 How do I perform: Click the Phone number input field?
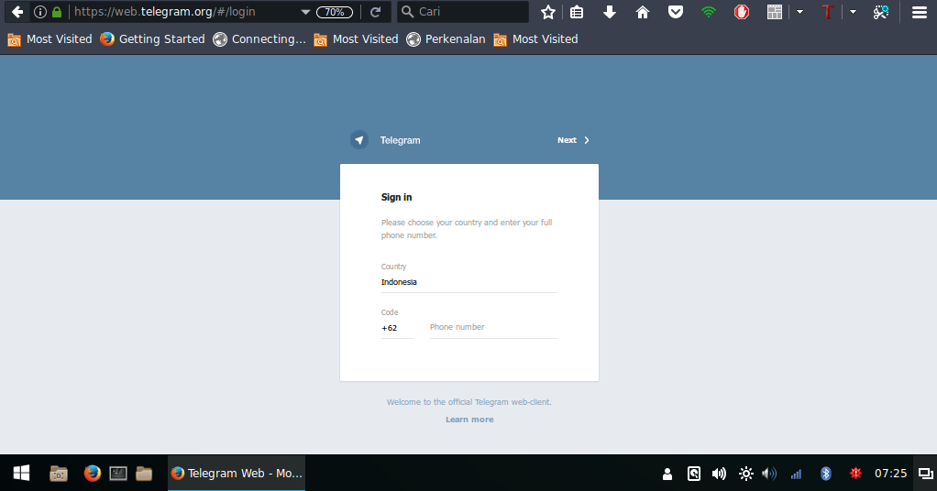493,327
